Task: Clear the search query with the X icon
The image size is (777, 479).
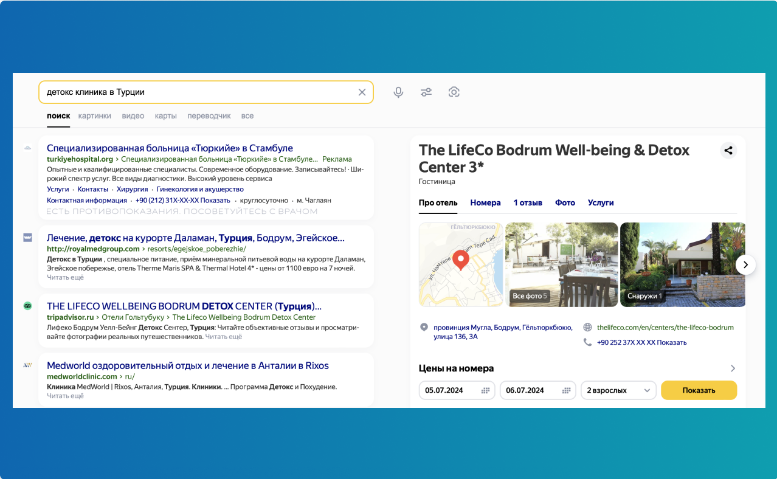Action: click(x=362, y=92)
